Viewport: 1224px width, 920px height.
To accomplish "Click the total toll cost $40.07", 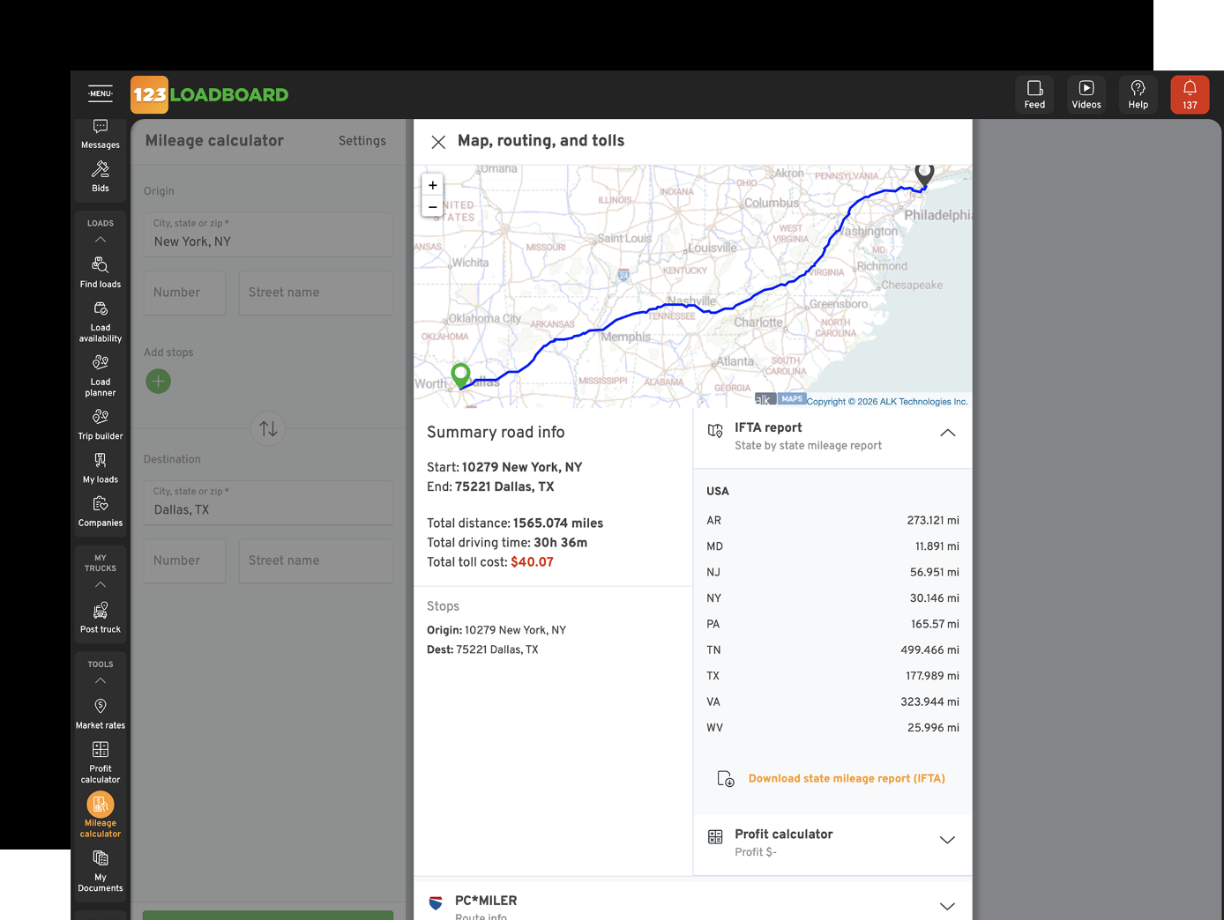I will 532,562.
